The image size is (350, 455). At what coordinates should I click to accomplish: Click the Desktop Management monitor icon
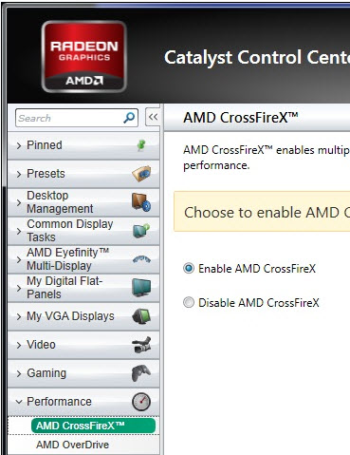coord(141,202)
